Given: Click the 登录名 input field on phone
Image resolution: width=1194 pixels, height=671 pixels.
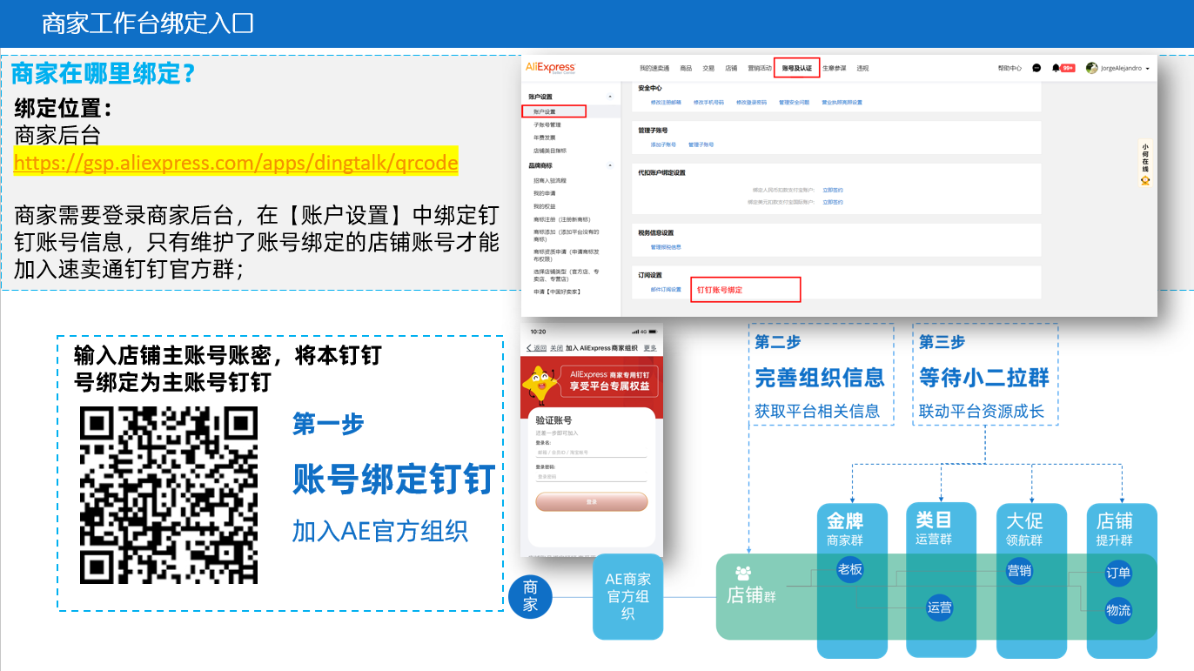Looking at the screenshot, I should coord(591,453).
